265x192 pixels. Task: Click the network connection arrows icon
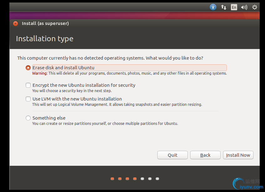click(x=224, y=7)
